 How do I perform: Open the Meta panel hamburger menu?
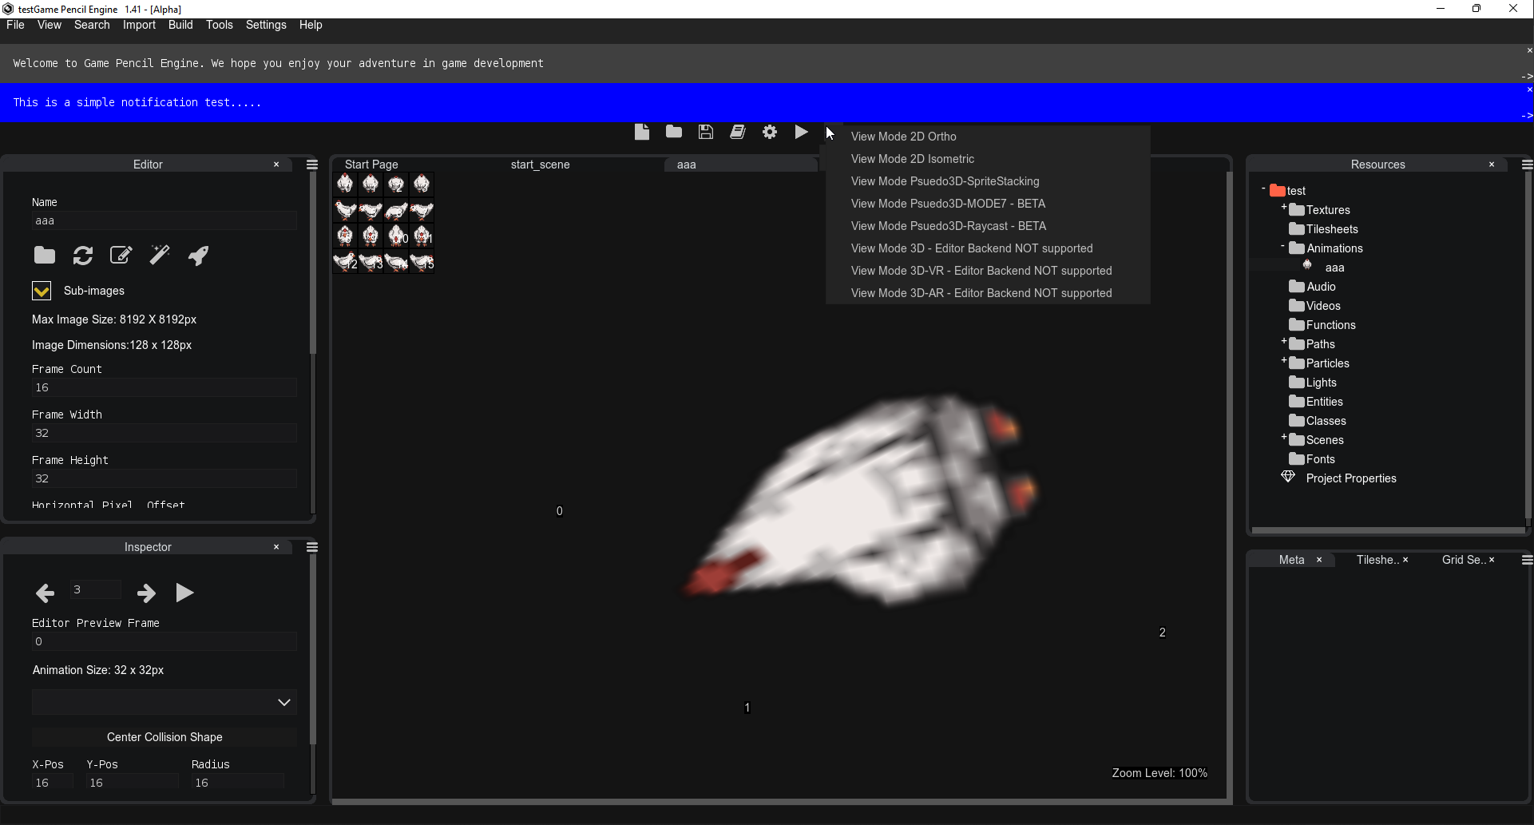point(1527,560)
